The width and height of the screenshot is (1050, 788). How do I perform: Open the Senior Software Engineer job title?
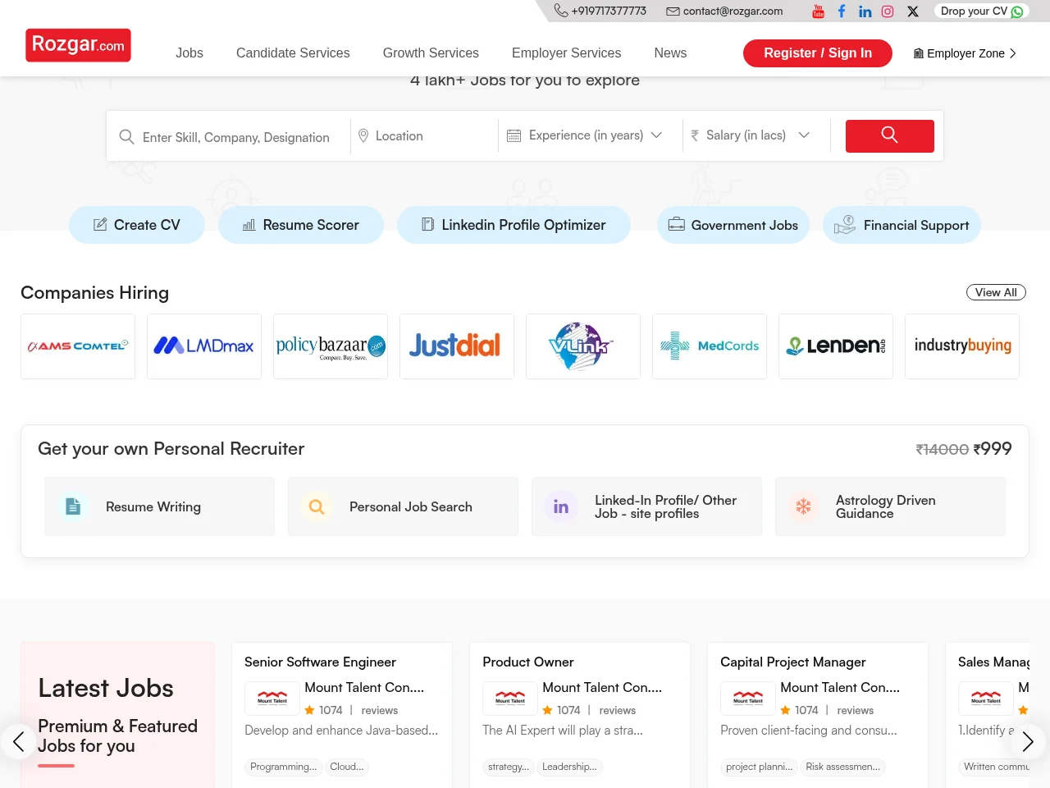[x=320, y=662]
